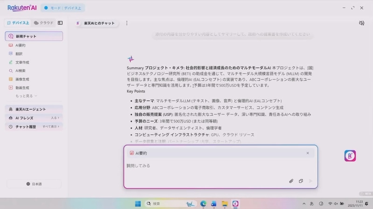This screenshot has width=373, height=209.
Task: Click the Rakuten AI logo
Action: (22, 8)
